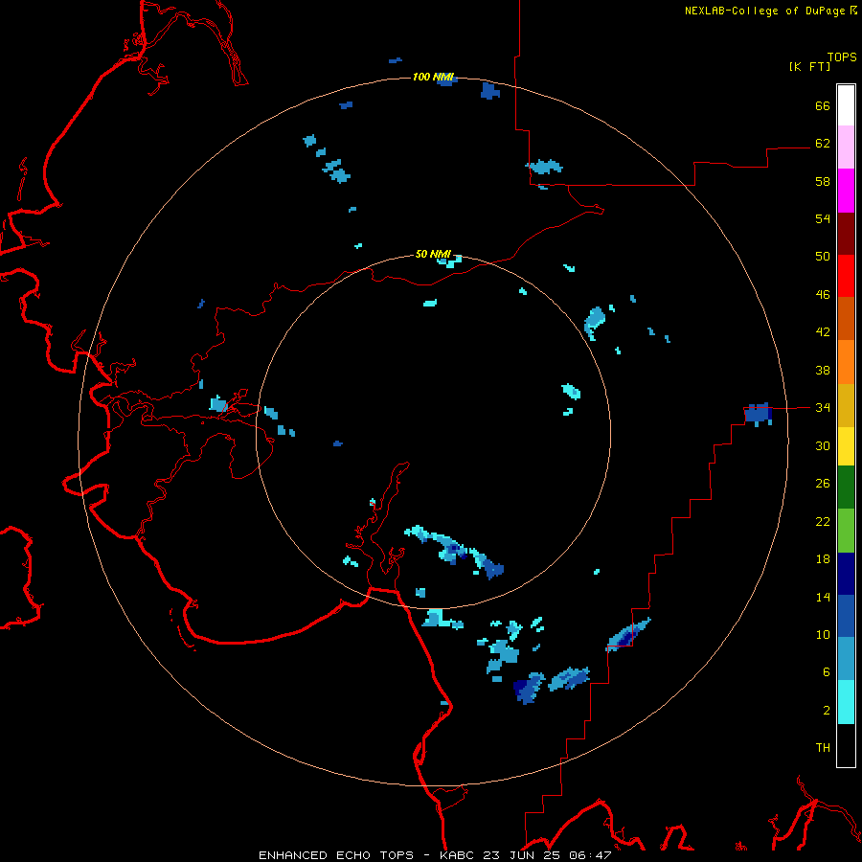Click the navy blue legend swatch
862x862 pixels.
(846, 574)
